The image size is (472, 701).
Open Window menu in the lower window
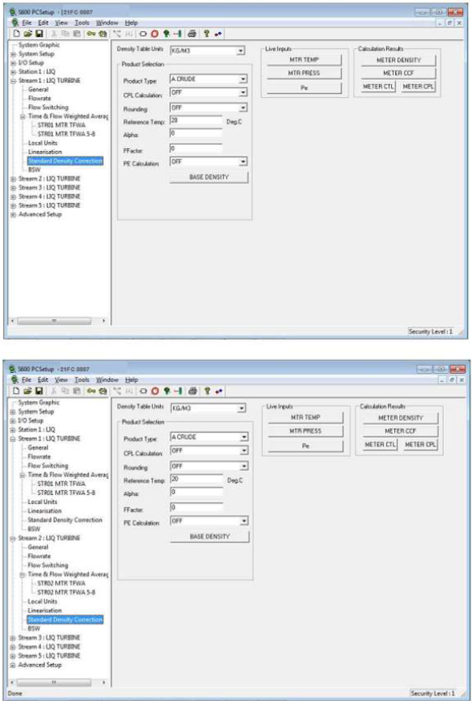coord(107,379)
